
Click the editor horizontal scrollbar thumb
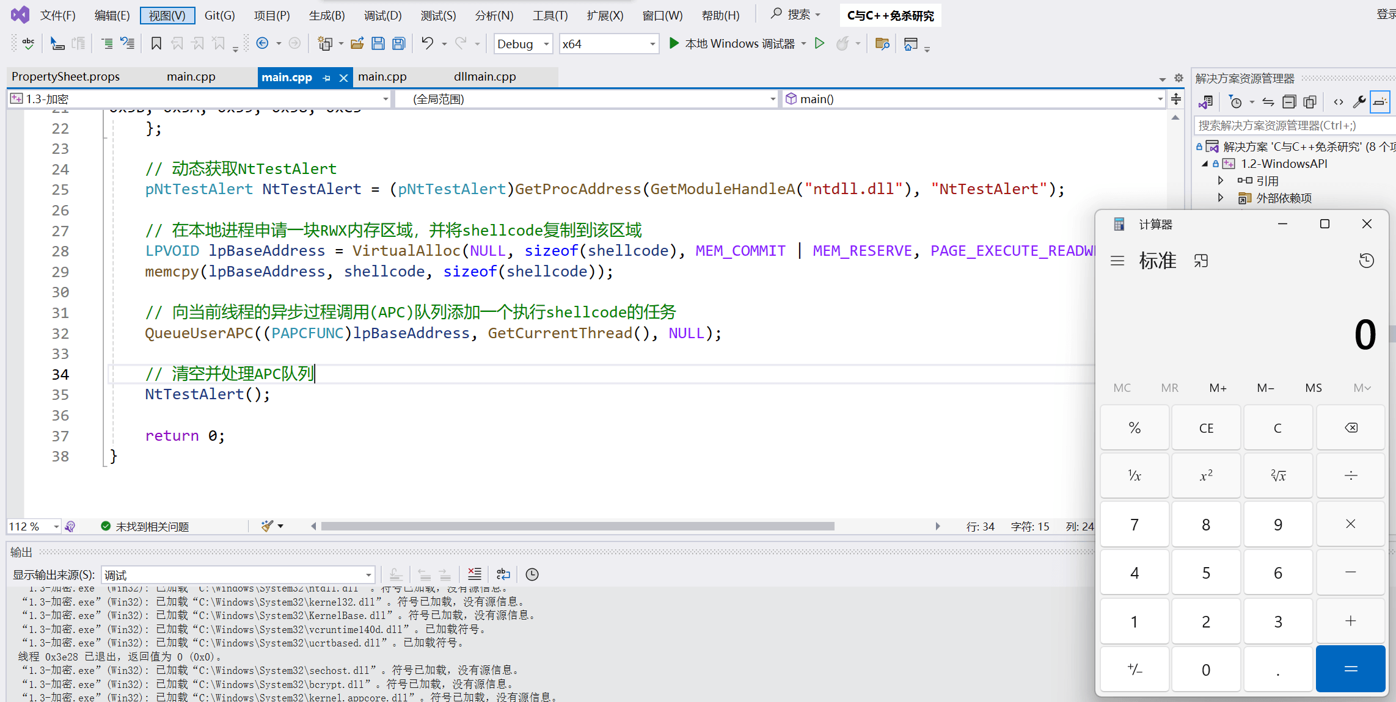coord(577,526)
